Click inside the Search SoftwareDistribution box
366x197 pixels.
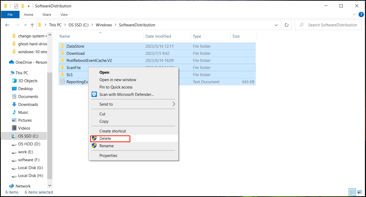(x=328, y=24)
